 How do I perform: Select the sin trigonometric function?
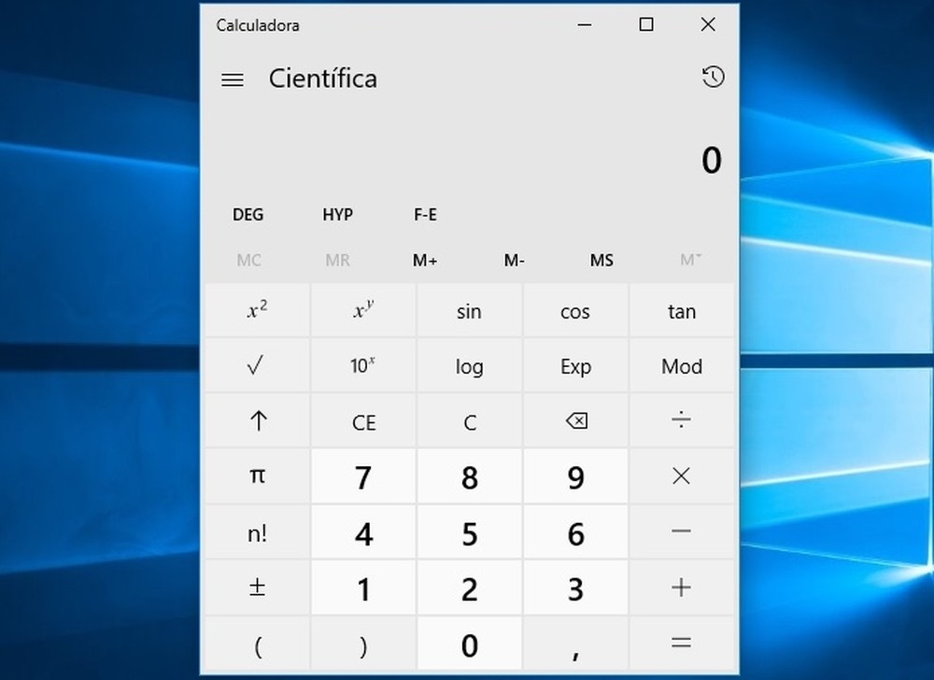[469, 311]
